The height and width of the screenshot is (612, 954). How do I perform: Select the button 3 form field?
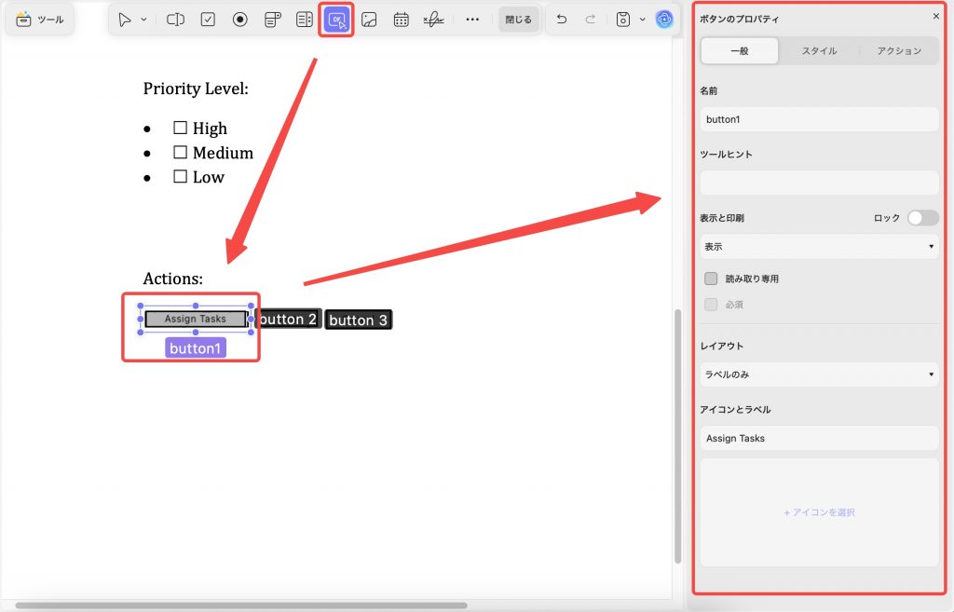[x=358, y=320]
